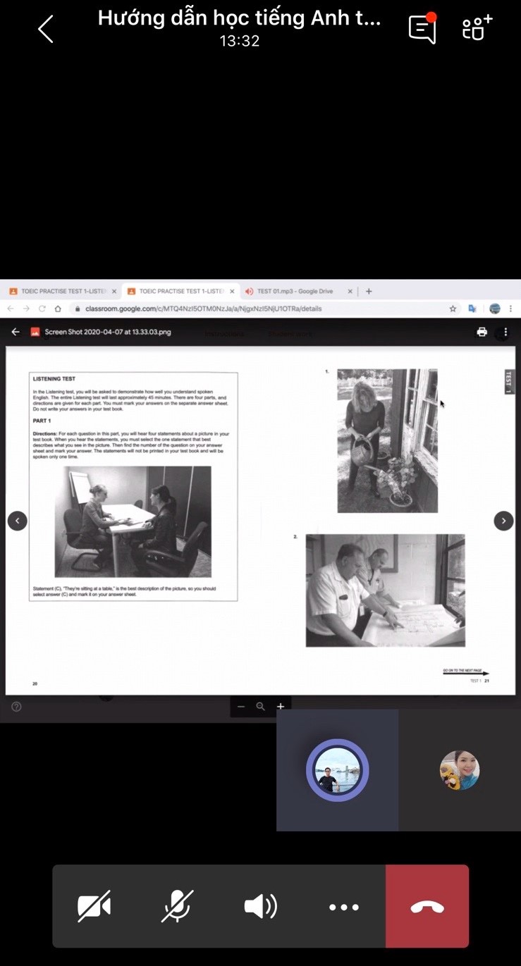Open the meeting chat icon
This screenshot has height=966, width=521.
click(422, 29)
